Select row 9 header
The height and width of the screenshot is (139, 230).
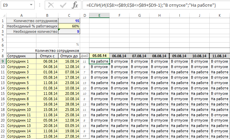tap(3, 61)
